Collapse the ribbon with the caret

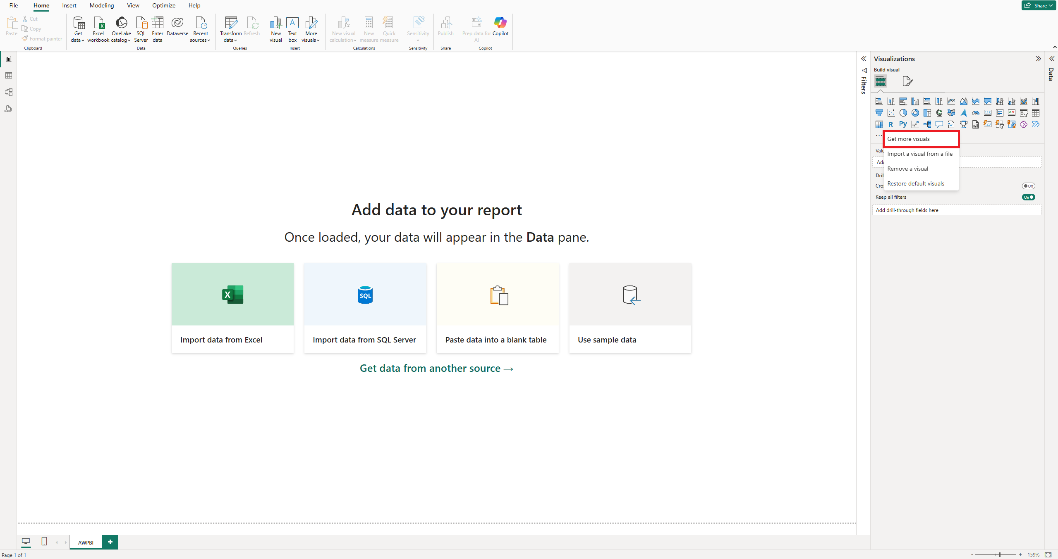click(1055, 47)
